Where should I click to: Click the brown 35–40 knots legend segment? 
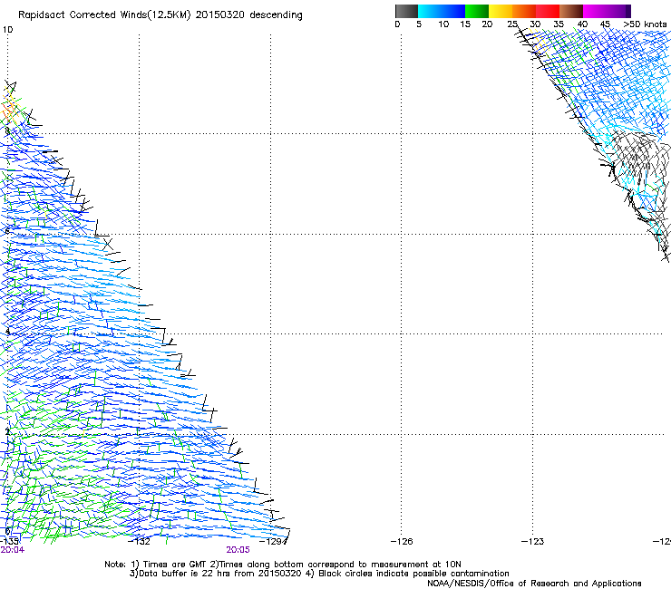coord(571,11)
